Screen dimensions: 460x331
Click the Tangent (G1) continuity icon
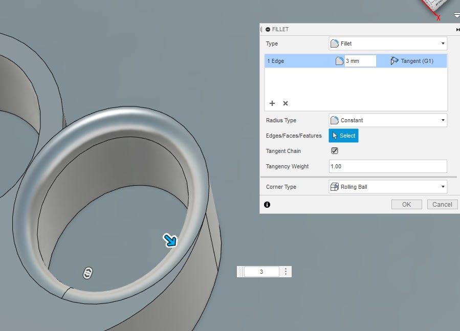(395, 61)
